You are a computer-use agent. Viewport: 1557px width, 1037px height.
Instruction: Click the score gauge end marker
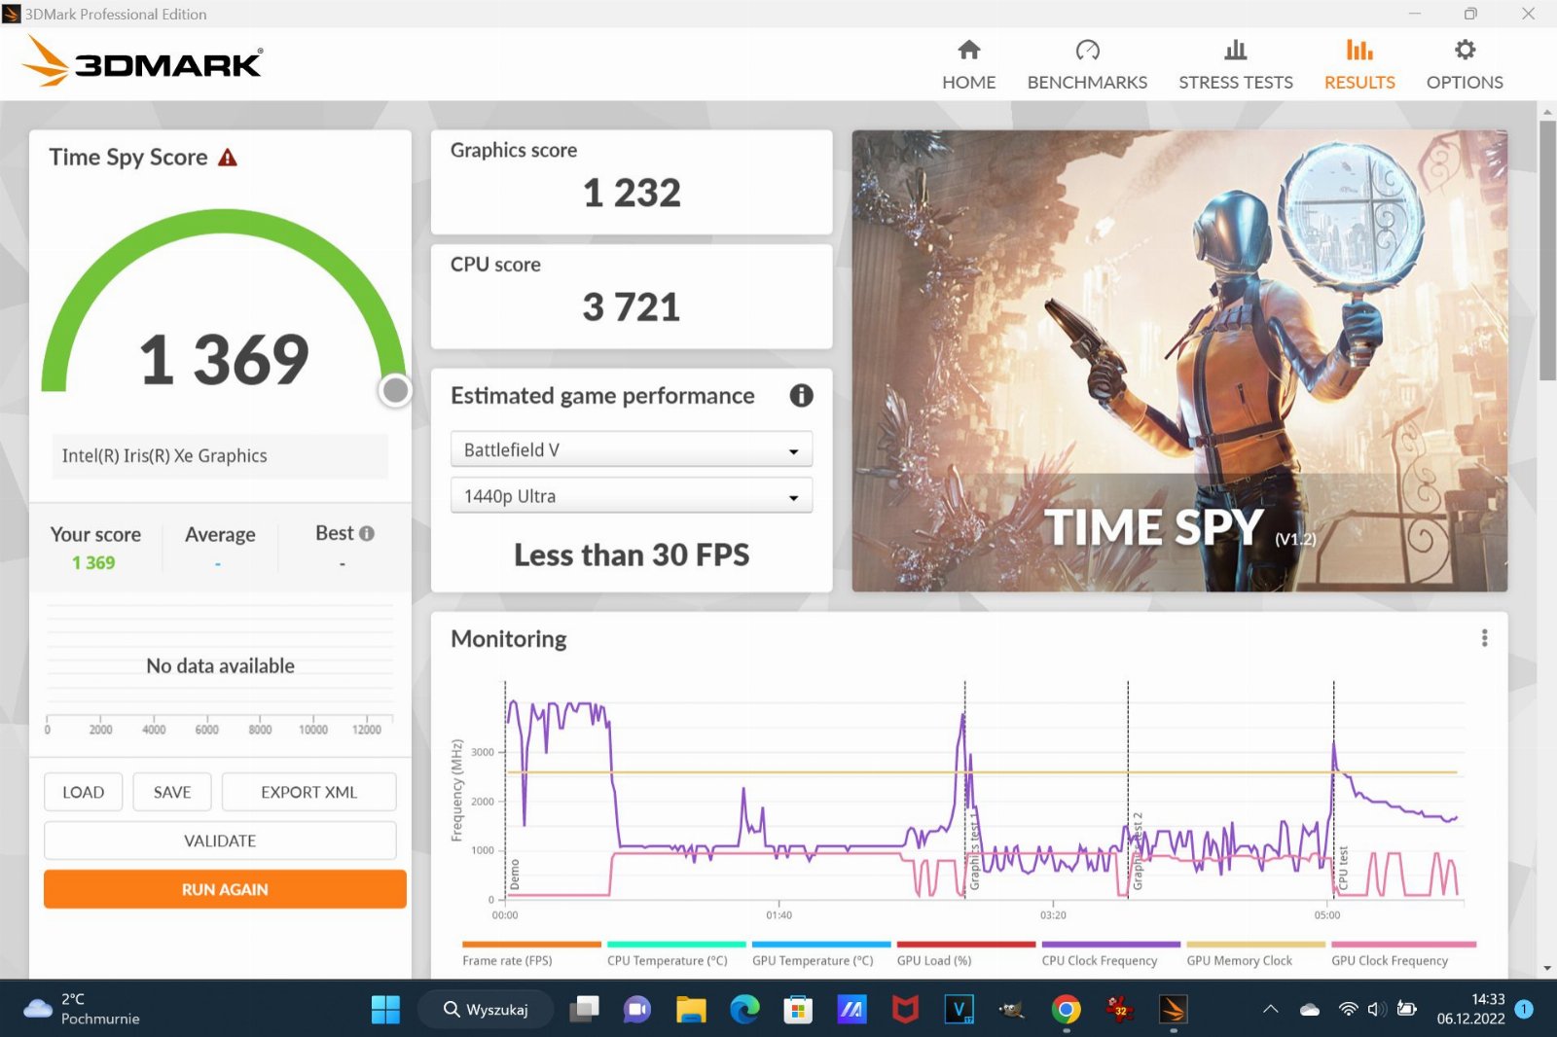[x=395, y=390]
